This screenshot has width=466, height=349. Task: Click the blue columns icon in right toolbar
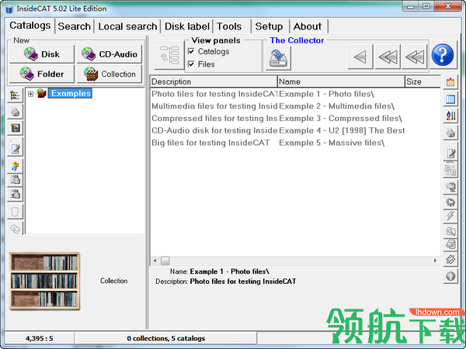[x=450, y=99]
